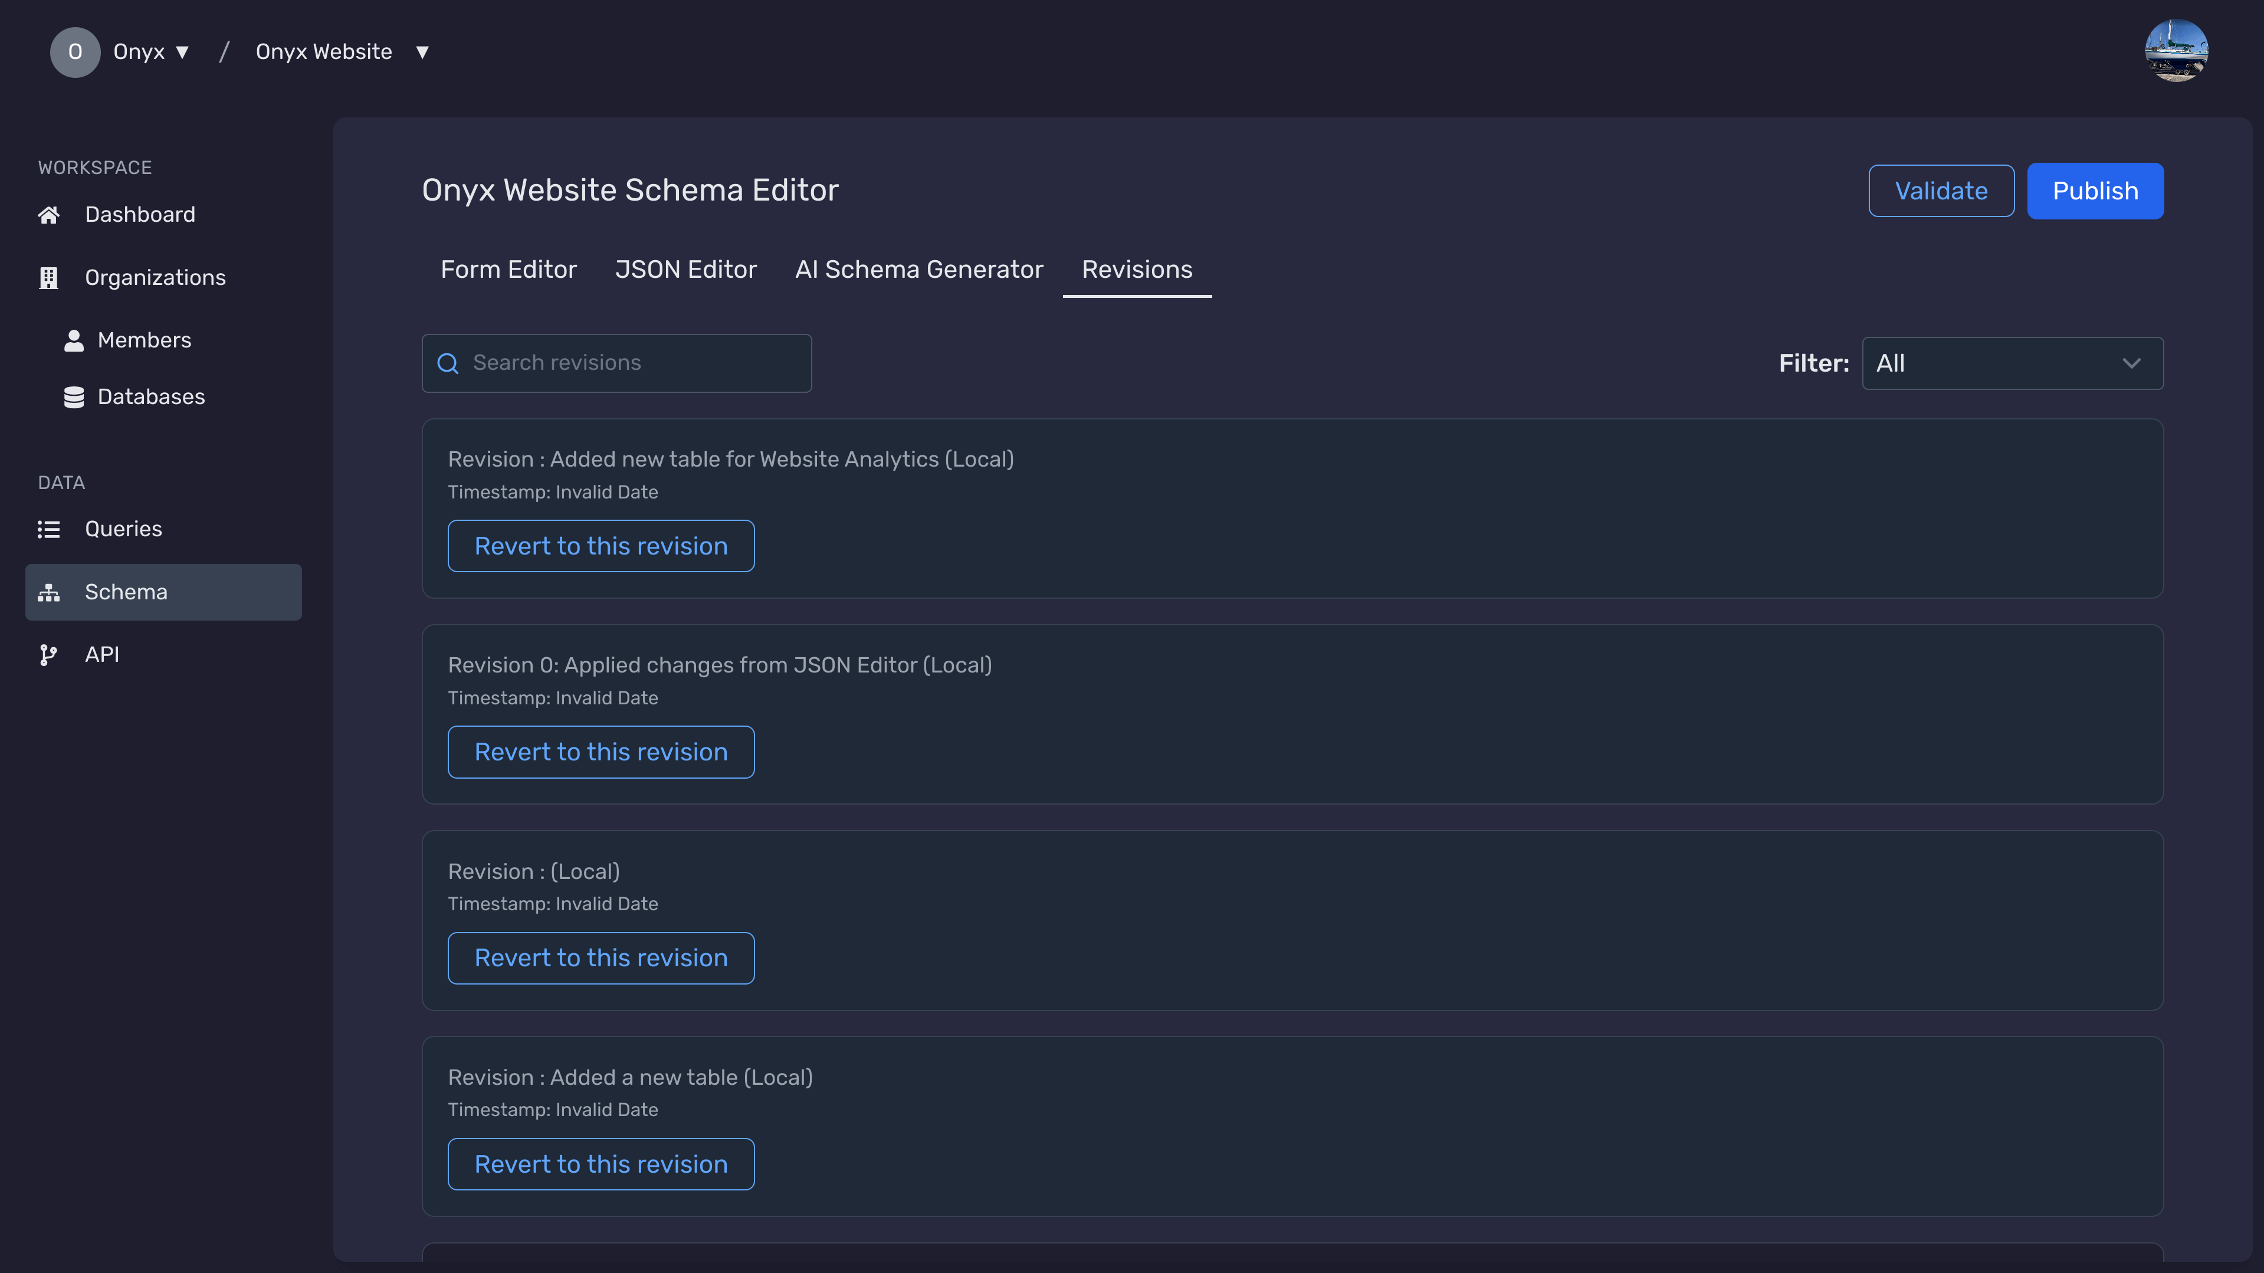Screen dimensions: 2264x1273
Task: Revert to the unnamed 'Revision : (Local)' entry
Action: (601, 958)
